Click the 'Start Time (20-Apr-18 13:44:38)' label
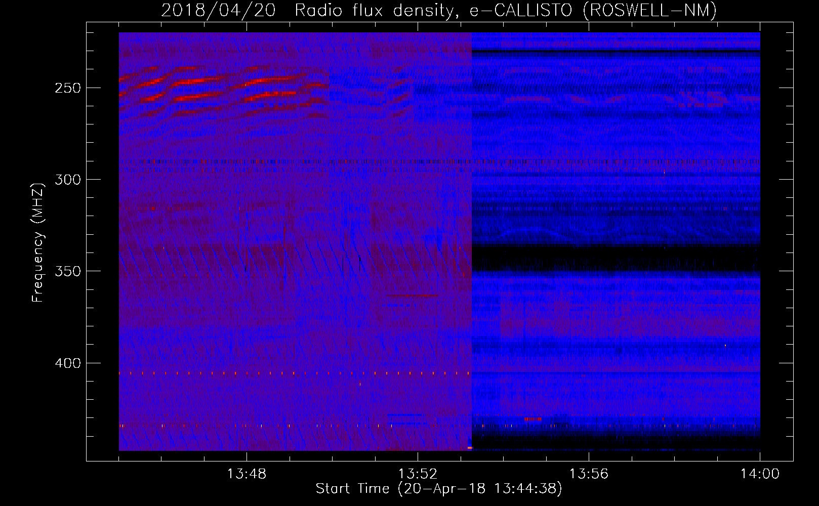Image resolution: width=819 pixels, height=506 pixels. 439,489
